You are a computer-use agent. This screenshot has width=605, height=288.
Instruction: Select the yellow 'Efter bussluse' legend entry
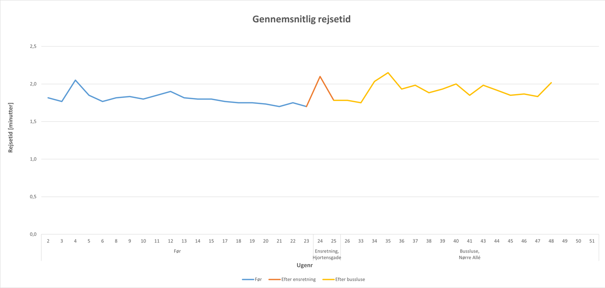tap(344, 279)
